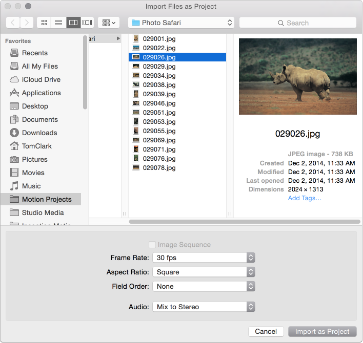Expand the parent folder column arrow
363x343 pixels.
coord(118,38)
